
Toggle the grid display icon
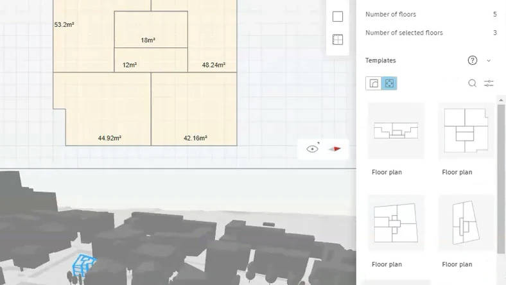coord(338,40)
